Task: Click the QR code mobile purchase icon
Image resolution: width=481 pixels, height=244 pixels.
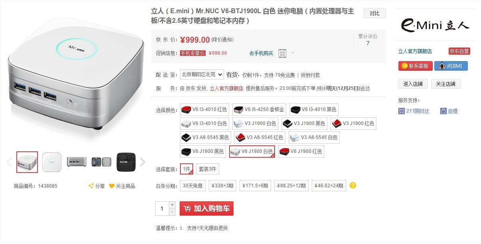Action: [282, 53]
